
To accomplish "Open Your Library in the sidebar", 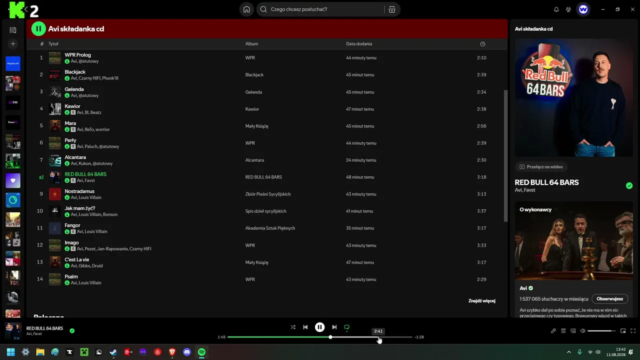I will 13,30.
